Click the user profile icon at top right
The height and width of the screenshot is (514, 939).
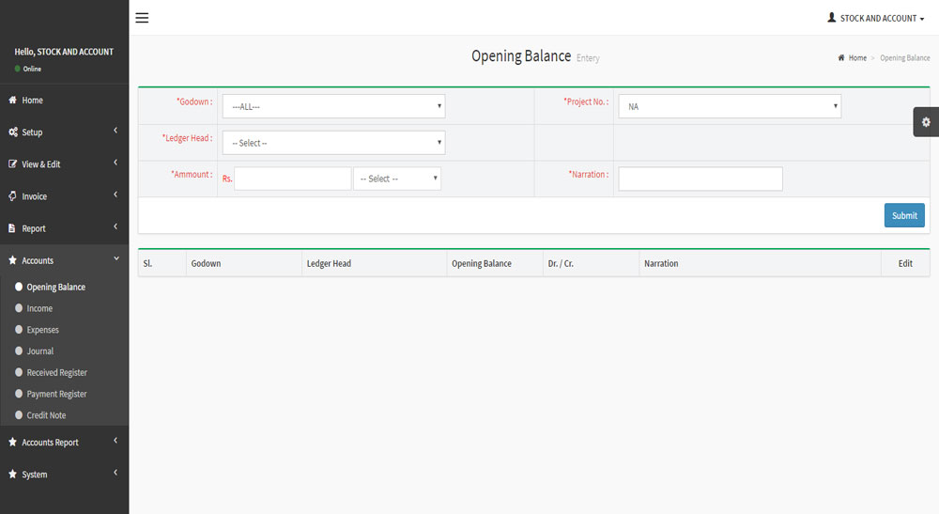pos(832,18)
